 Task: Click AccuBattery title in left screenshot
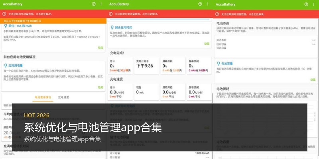[x=13, y=4]
